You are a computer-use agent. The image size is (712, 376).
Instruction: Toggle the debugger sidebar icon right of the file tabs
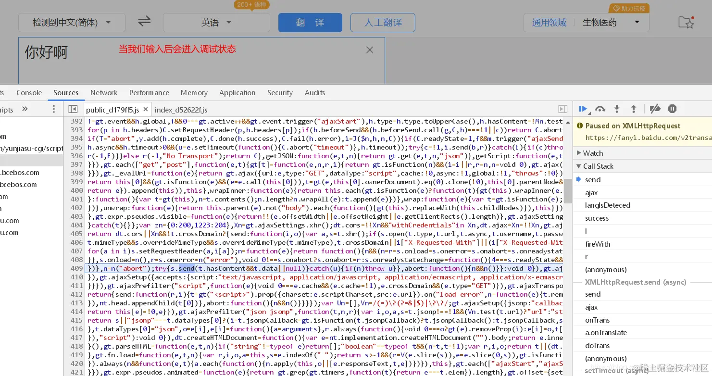[562, 110]
